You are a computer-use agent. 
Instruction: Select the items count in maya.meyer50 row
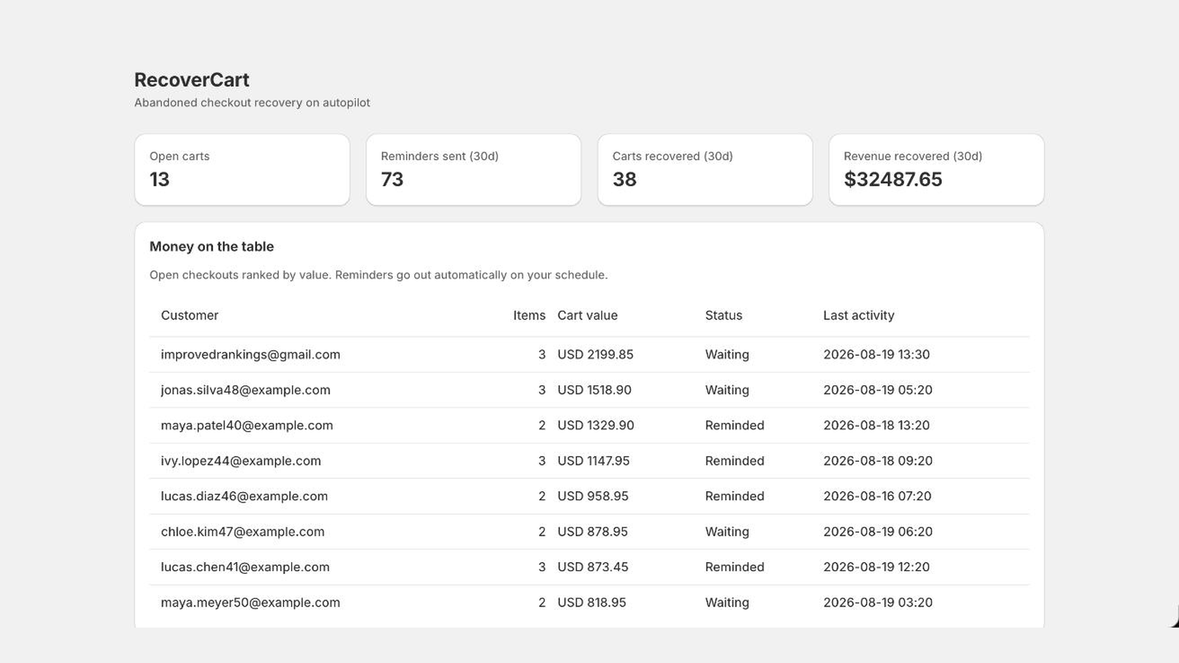point(542,602)
